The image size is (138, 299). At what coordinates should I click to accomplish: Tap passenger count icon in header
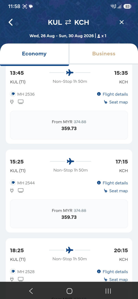tap(99, 36)
